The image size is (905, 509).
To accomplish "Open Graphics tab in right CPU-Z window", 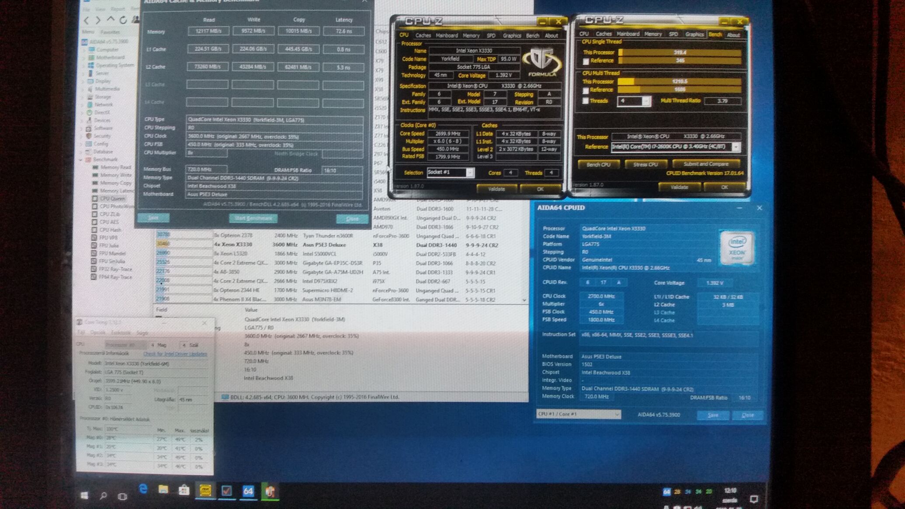I will (694, 34).
